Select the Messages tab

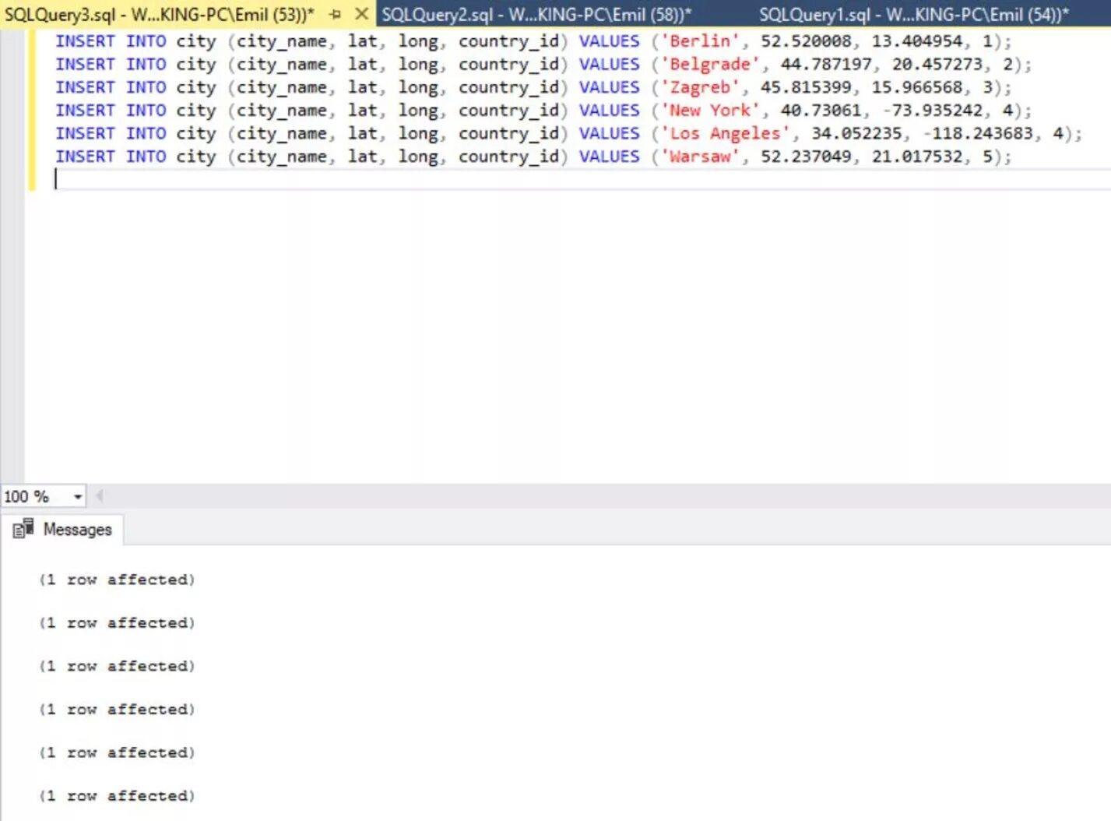(62, 530)
